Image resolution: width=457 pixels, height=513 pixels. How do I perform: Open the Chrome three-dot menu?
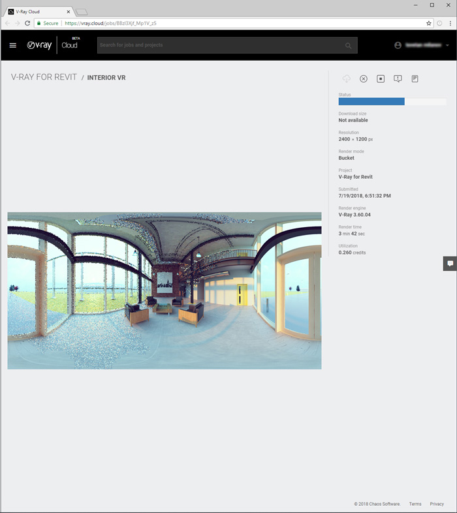pyautogui.click(x=450, y=23)
